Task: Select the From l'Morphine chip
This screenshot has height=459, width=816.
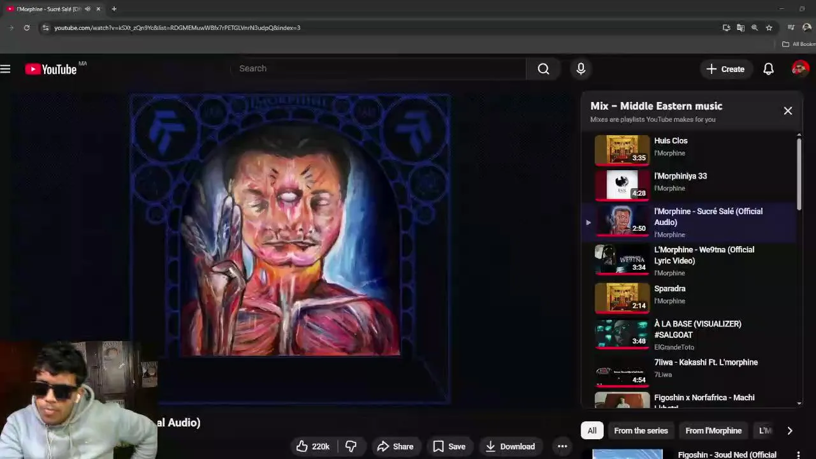Action: pyautogui.click(x=713, y=430)
